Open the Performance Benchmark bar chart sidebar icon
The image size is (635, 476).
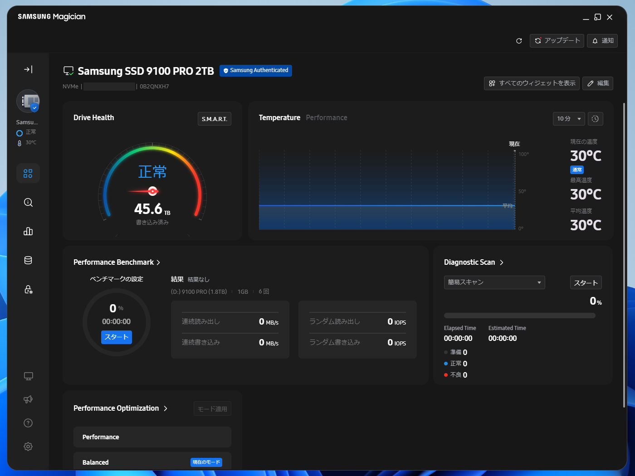pyautogui.click(x=28, y=231)
